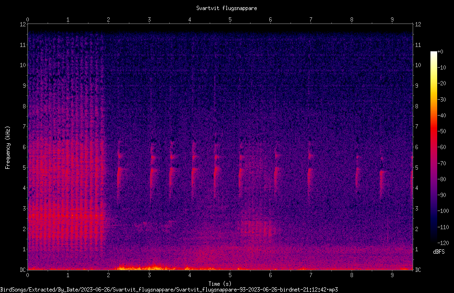Click the '+0' colorbar value
This screenshot has width=454, height=293.
point(440,52)
